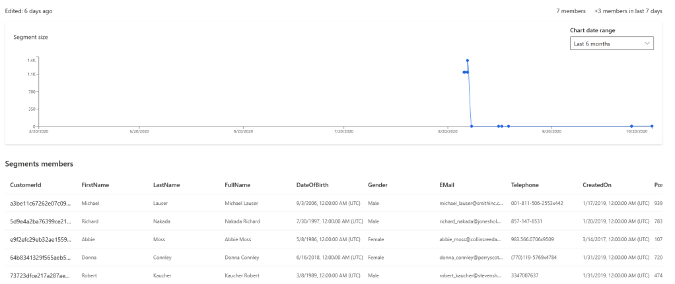
Task: Click the Segment size chart title
Action: (x=30, y=37)
